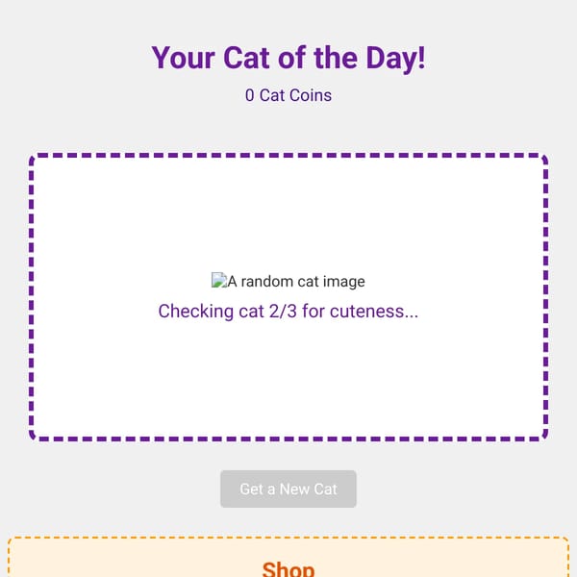Viewport: 577px width, 577px height.
Task: Click the purple dashed cat frame bottom border
Action: click(x=288, y=439)
